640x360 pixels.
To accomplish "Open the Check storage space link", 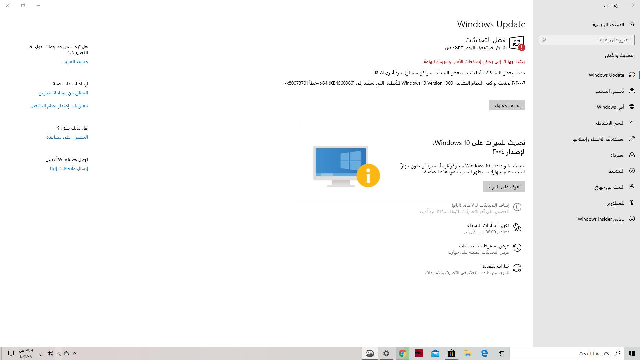I will point(63,93).
